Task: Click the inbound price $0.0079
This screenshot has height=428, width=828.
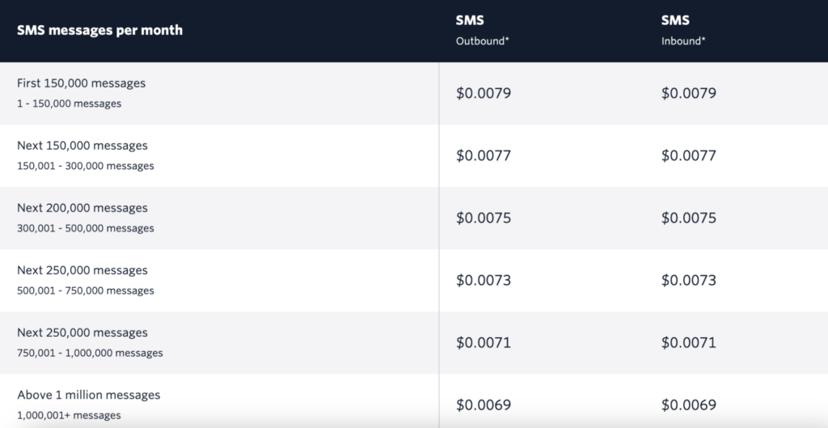Action: coord(689,93)
